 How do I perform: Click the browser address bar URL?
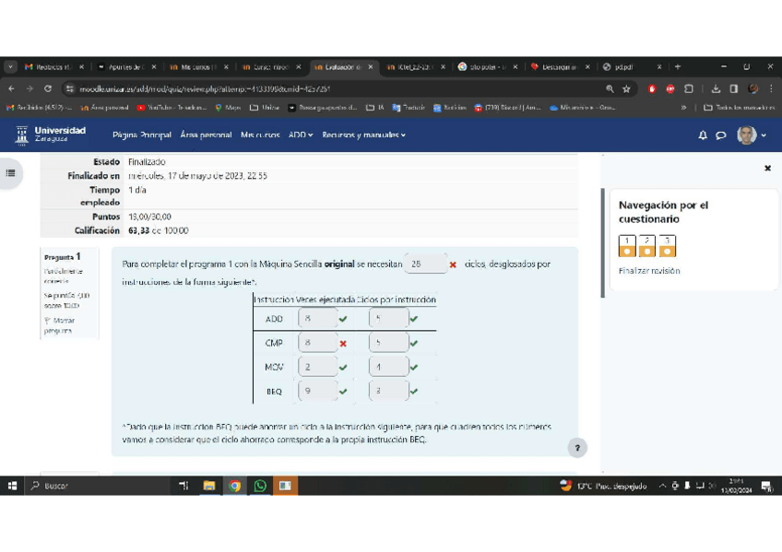[205, 89]
